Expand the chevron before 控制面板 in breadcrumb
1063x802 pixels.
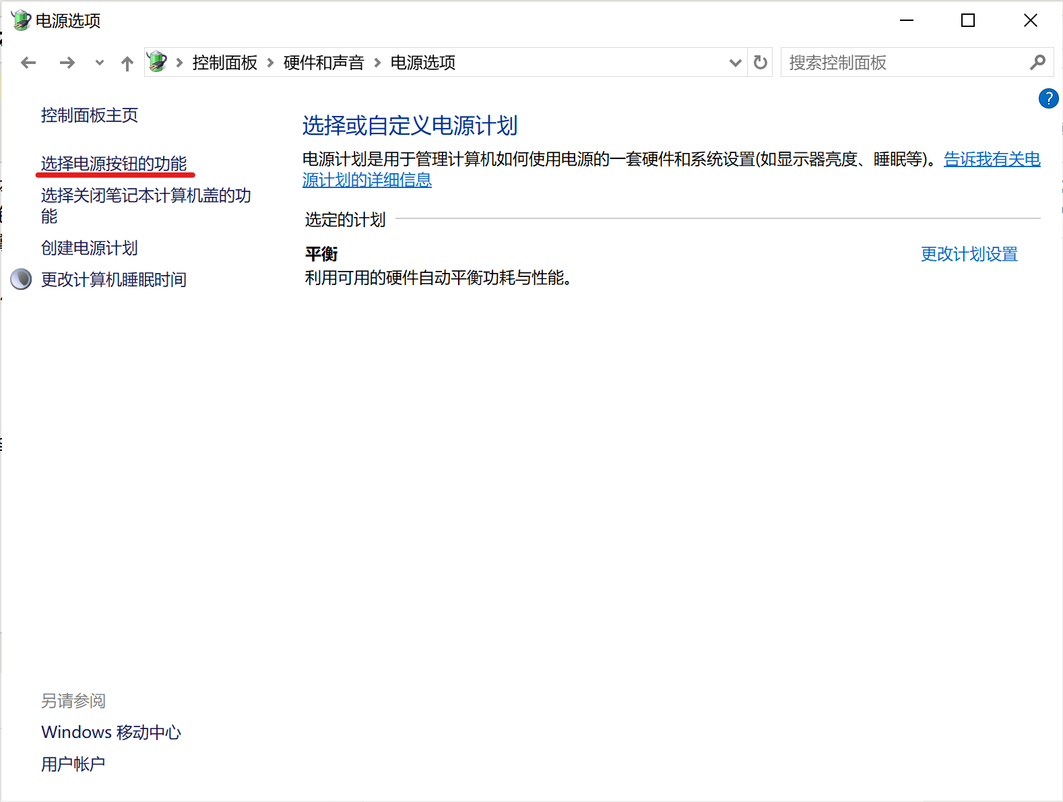point(179,63)
